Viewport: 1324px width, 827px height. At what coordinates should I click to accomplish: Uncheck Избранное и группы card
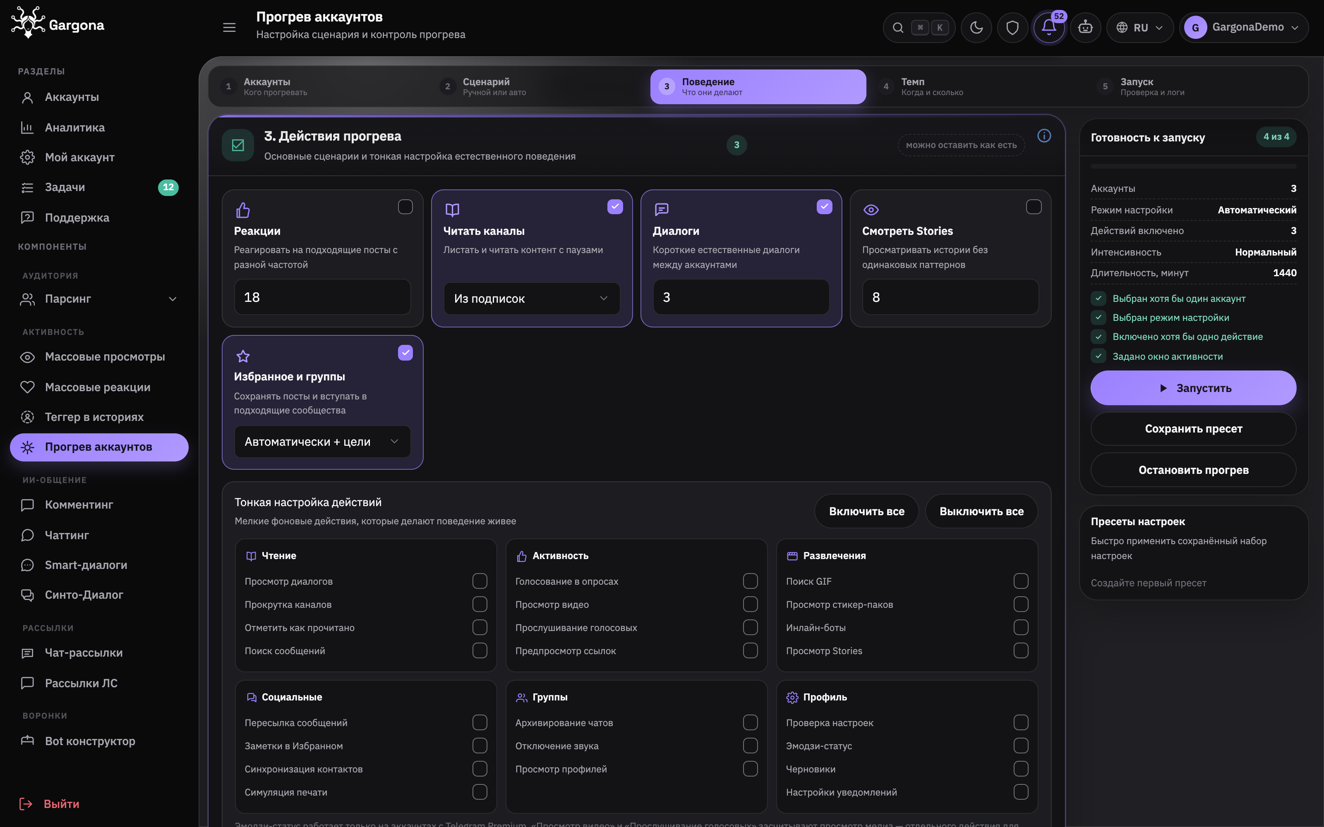(x=405, y=353)
